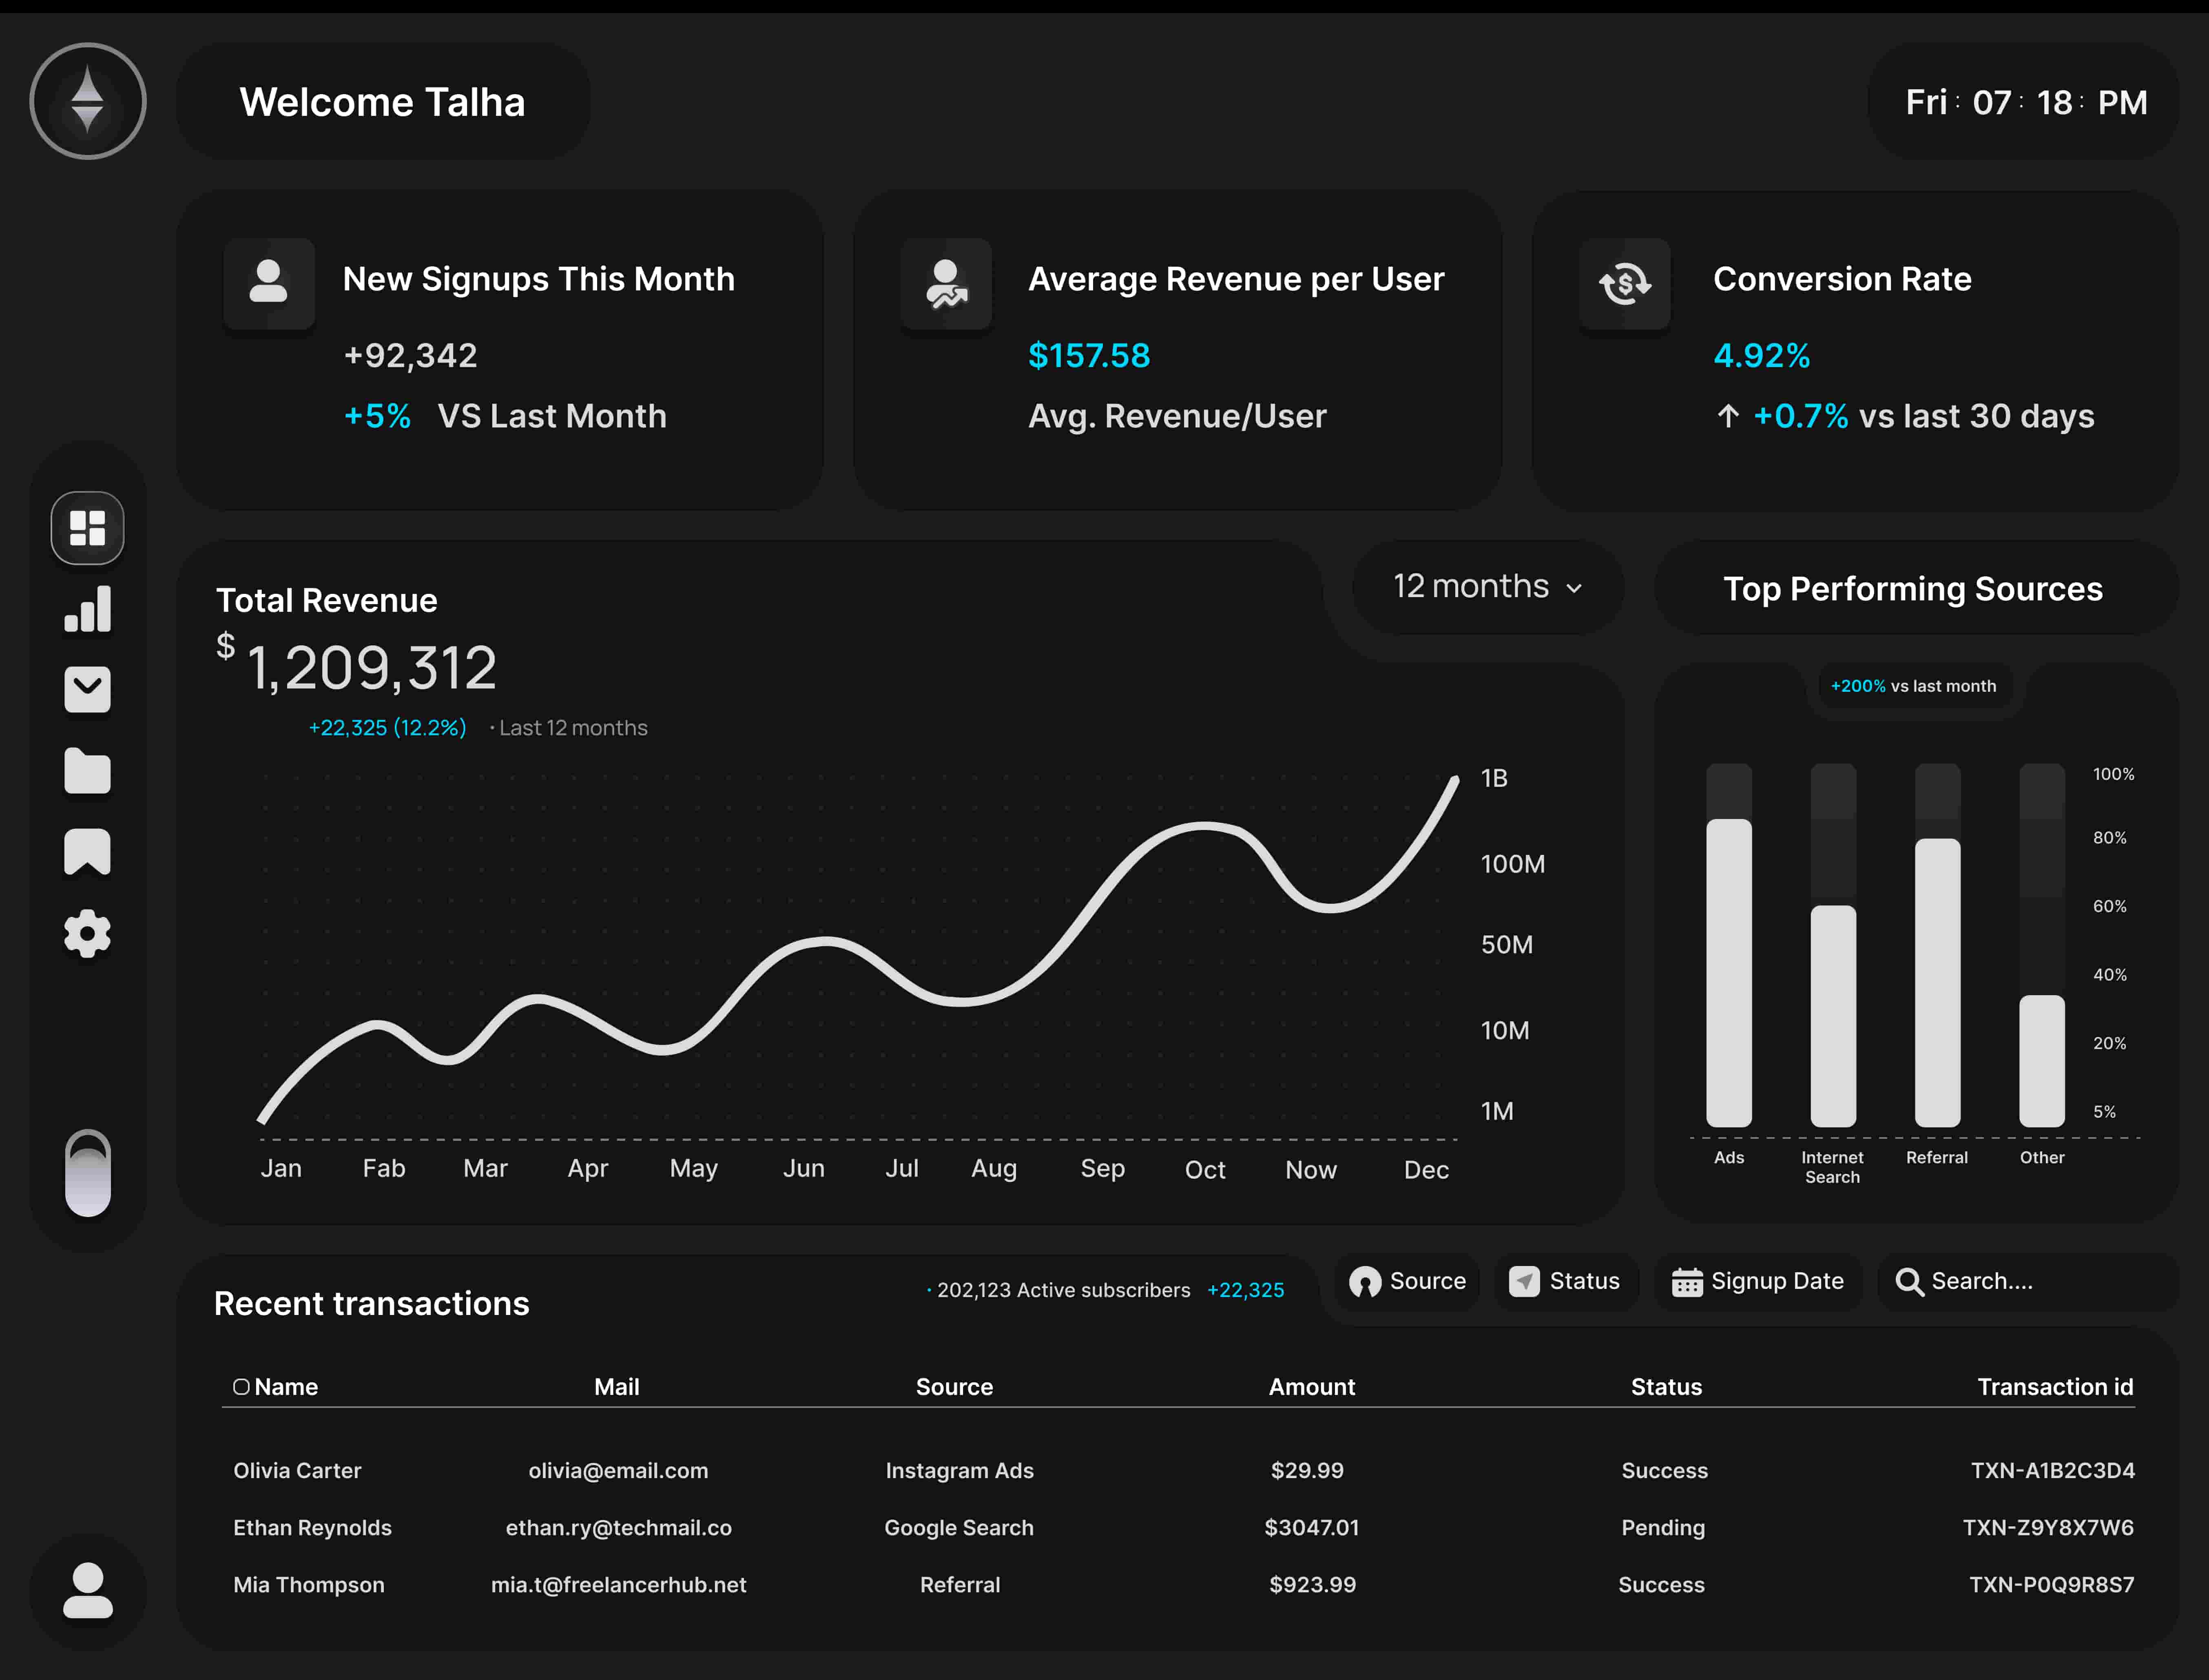Click the +200% vs last month badge
2209x1680 pixels.
(x=1914, y=686)
